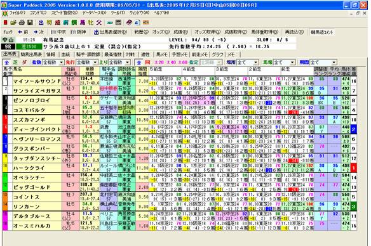Viewport: 371px width, 246px height.
Task: Toggle the 芝 turf filter
Action: 15,63
